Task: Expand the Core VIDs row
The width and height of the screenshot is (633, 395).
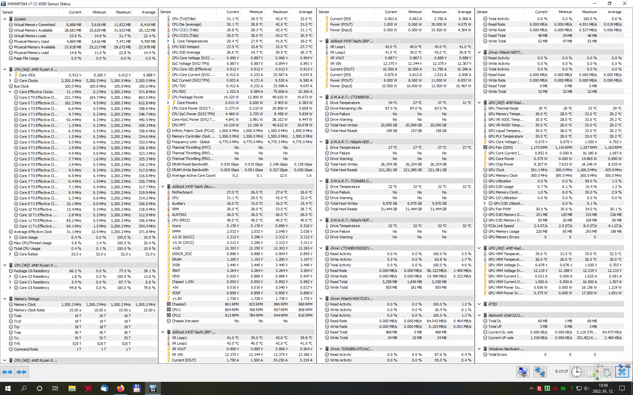Action: click(x=10, y=75)
